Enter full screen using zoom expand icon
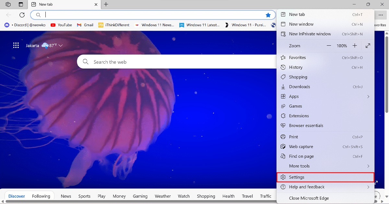The height and width of the screenshot is (204, 389). 368,46
